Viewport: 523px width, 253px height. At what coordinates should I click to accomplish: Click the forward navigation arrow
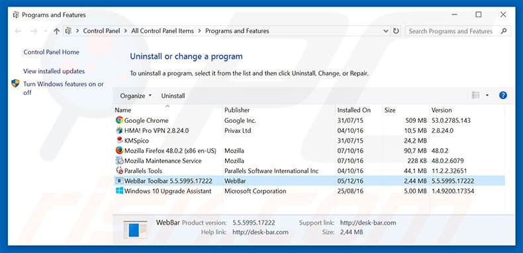click(x=34, y=31)
